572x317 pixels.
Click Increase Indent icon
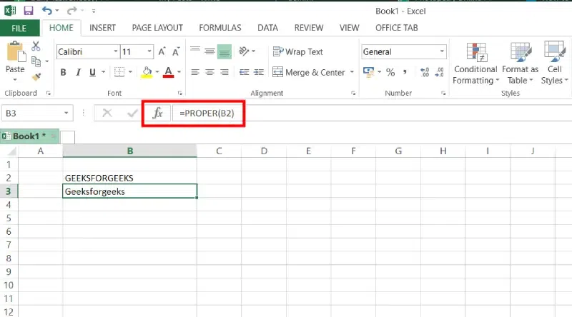point(259,72)
